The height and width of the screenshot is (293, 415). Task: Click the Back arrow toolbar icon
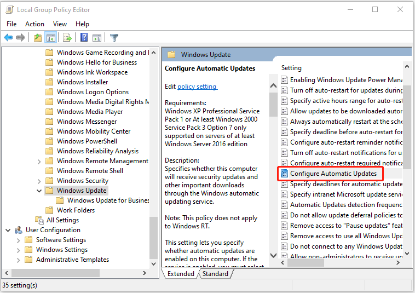8,38
